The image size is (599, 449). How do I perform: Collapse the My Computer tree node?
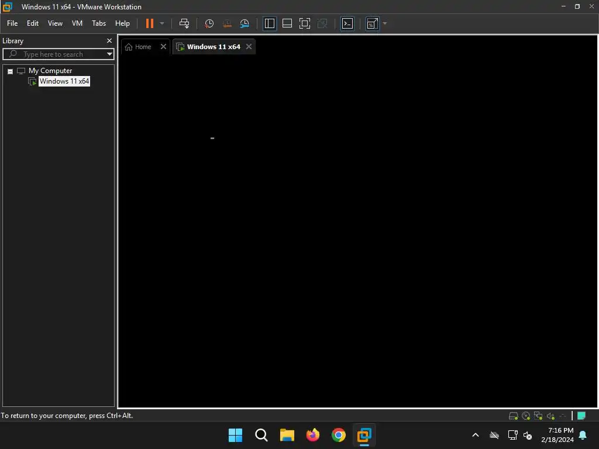tap(11, 71)
